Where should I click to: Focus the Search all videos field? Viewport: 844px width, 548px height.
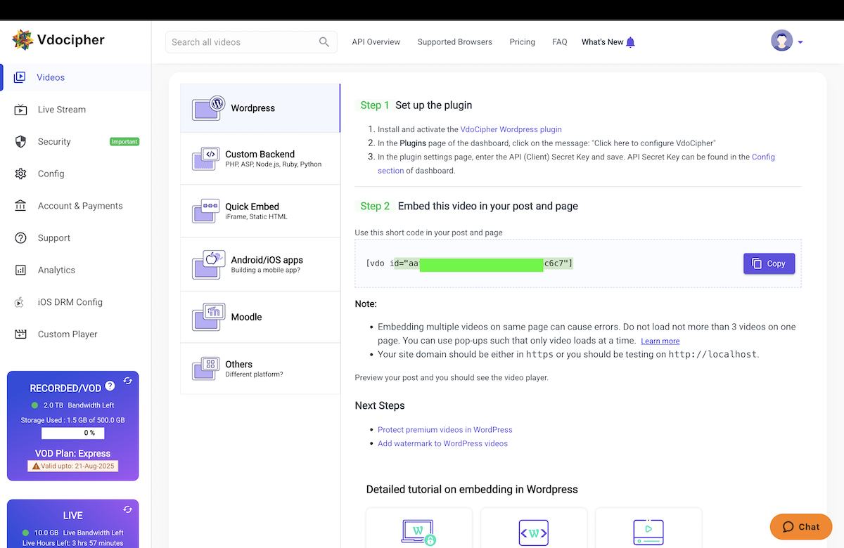click(251, 42)
